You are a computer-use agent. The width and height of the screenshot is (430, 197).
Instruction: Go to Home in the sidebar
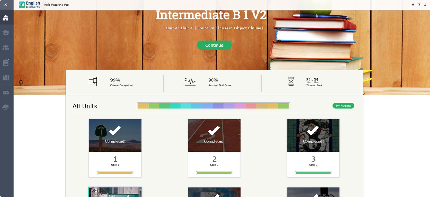point(6,18)
